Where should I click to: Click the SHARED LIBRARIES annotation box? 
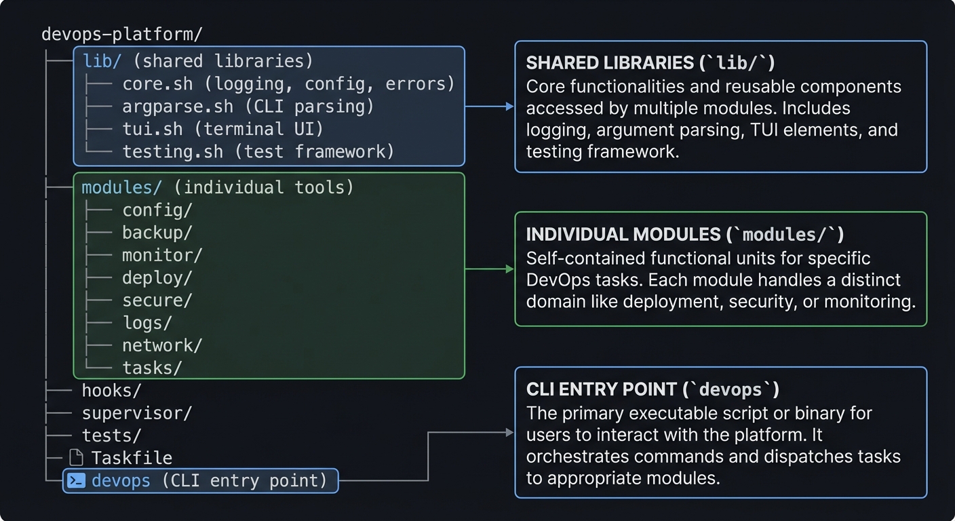[720, 107]
